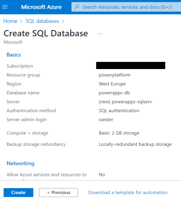Select the 'SQL authentication' value
Viewport: 181px width, 200px height.
[x=119, y=111]
